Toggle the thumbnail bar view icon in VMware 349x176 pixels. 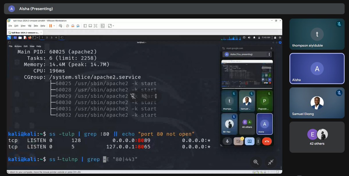[90, 26]
